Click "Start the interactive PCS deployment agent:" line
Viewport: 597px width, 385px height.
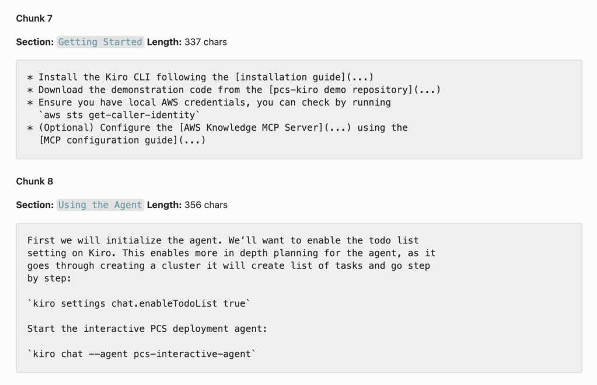147,328
